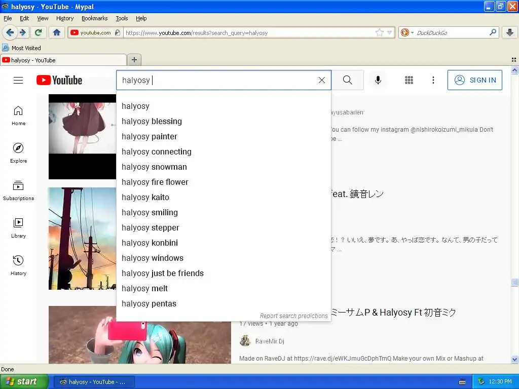
Task: Open the YouTube settings three-dot menu
Action: (x=433, y=80)
